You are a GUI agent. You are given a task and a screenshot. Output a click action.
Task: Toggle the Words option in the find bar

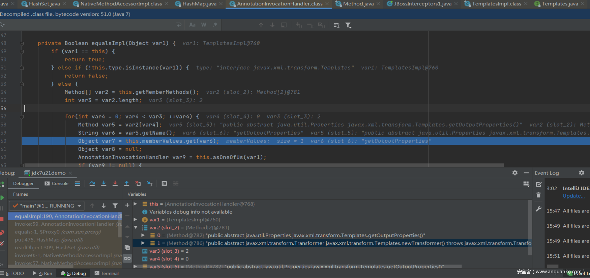(204, 25)
